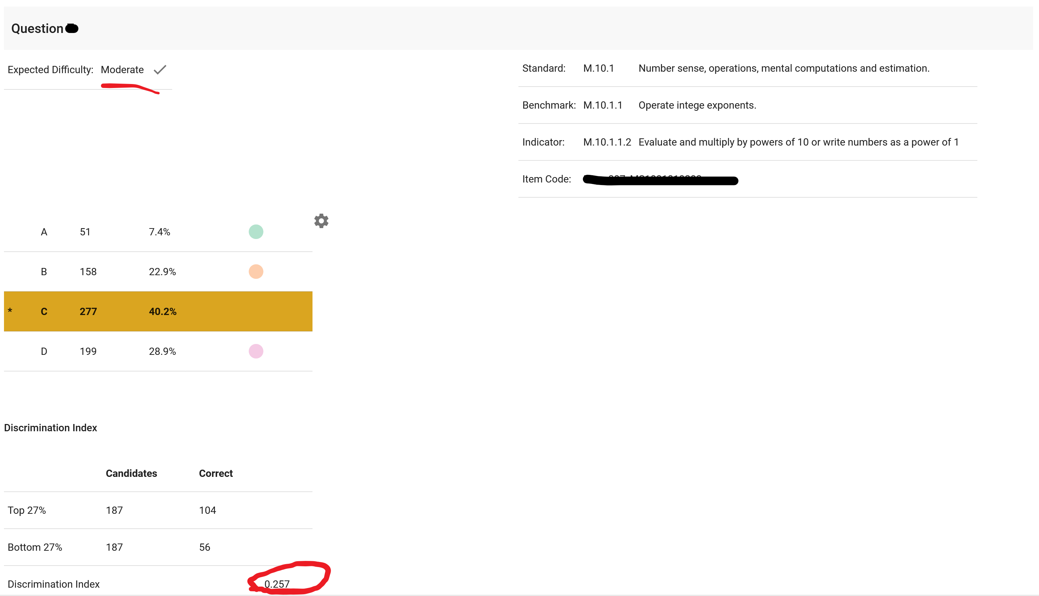Click the redacted Item Code field
The image size is (1039, 596).
(x=660, y=179)
